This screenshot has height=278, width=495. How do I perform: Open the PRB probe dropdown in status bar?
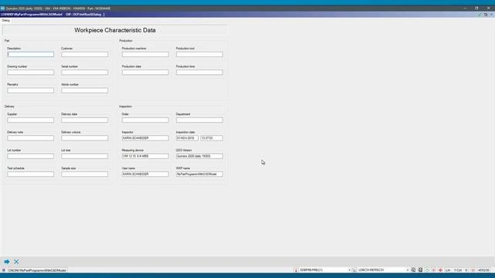point(350,270)
